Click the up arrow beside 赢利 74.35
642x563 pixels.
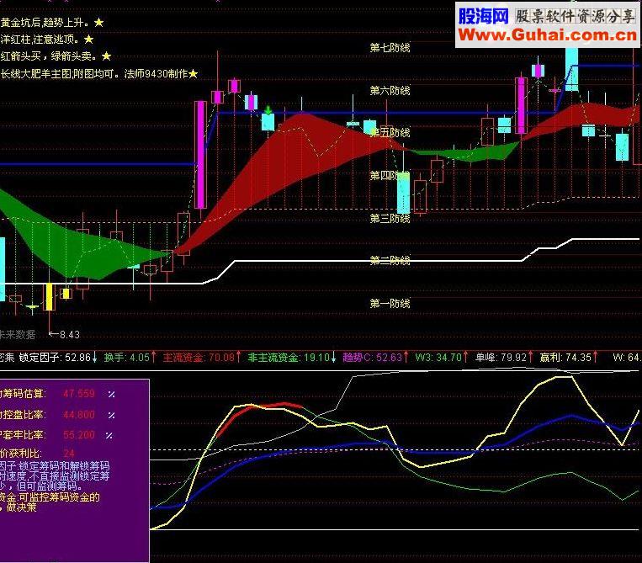coord(596,357)
